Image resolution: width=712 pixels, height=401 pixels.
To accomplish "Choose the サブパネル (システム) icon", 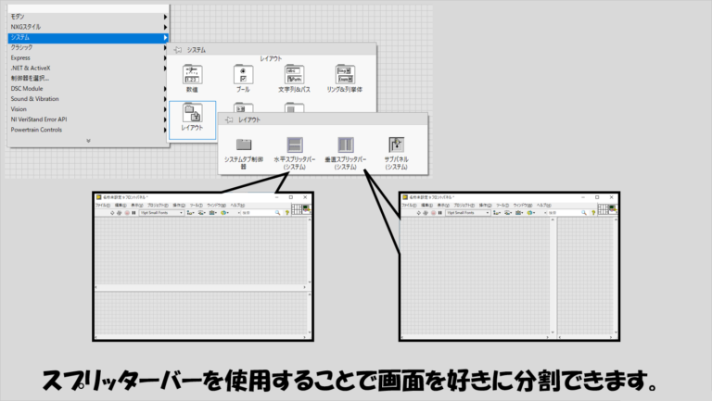I will click(x=396, y=145).
